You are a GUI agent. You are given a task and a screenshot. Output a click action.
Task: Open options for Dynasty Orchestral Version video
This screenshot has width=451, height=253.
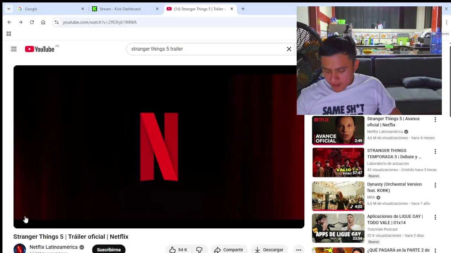pos(435,185)
